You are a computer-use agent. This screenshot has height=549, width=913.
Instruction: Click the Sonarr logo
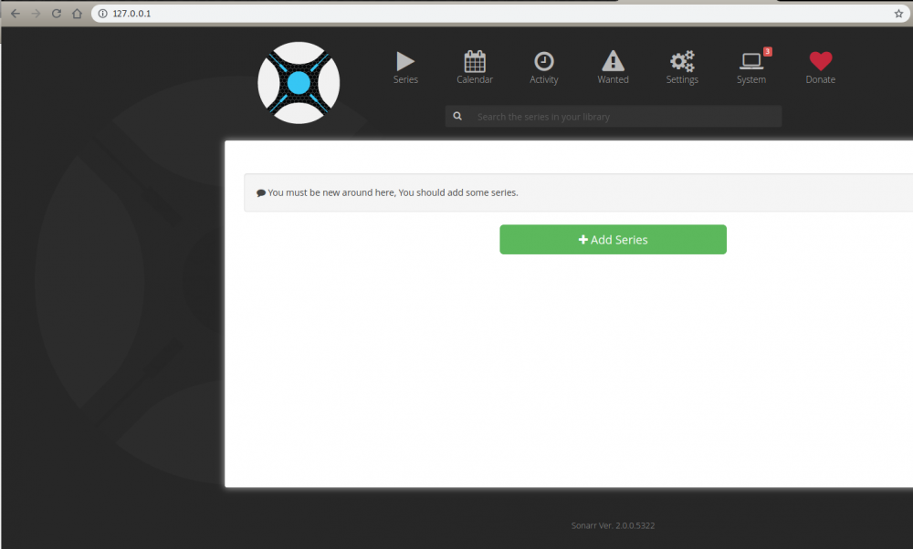coord(299,83)
